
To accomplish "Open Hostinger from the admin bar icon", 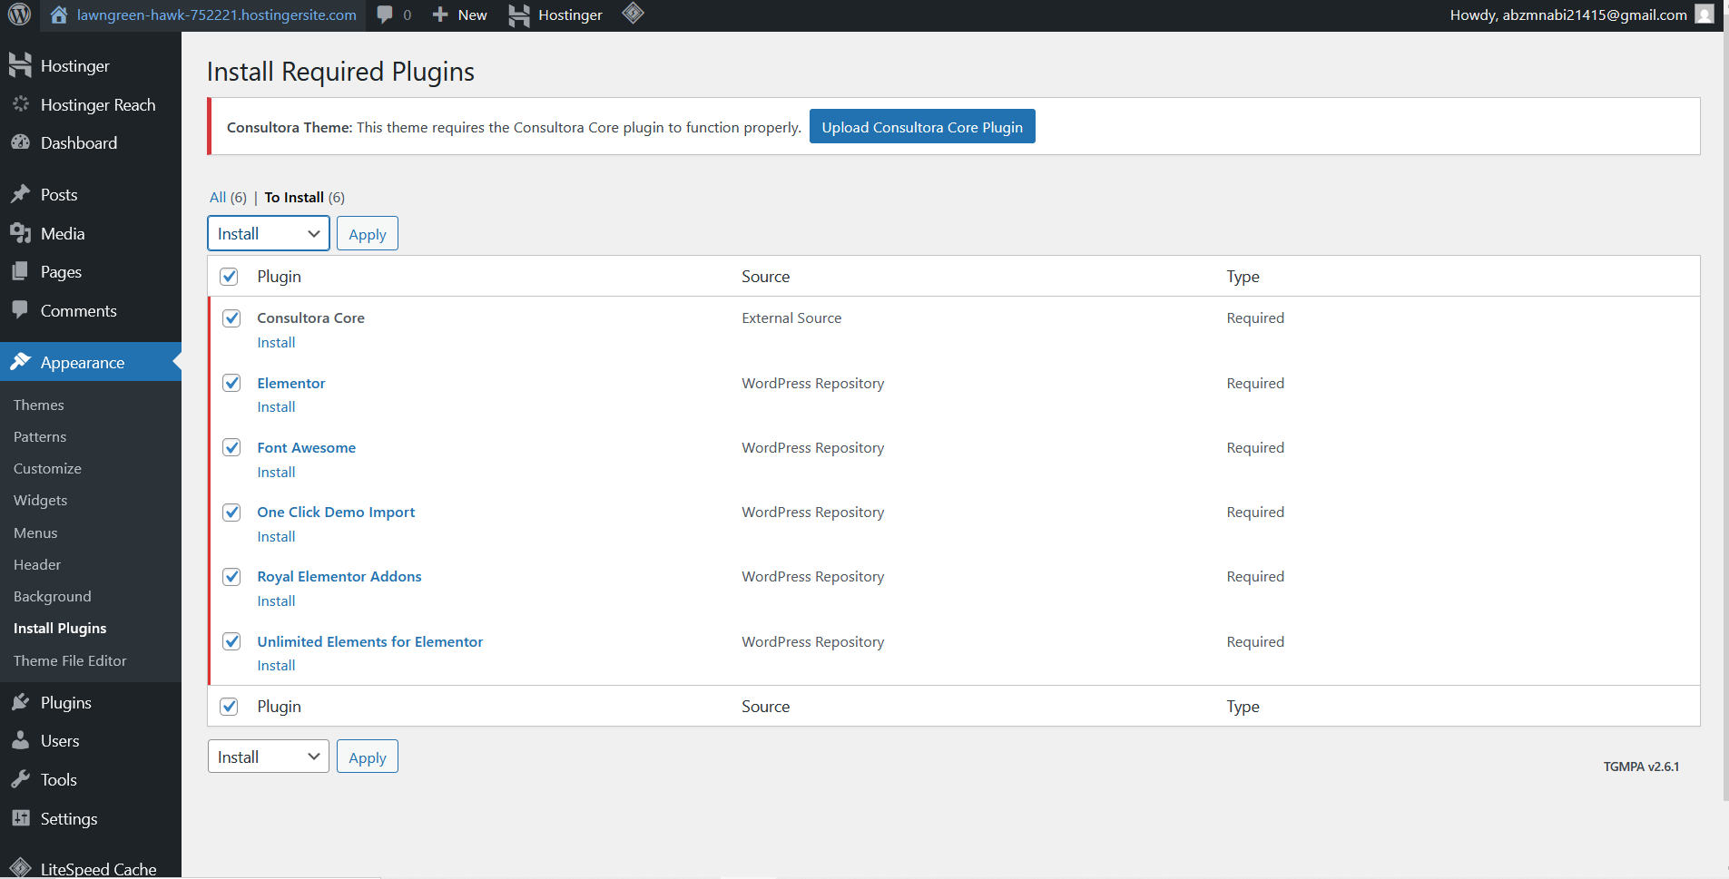I will coord(518,15).
